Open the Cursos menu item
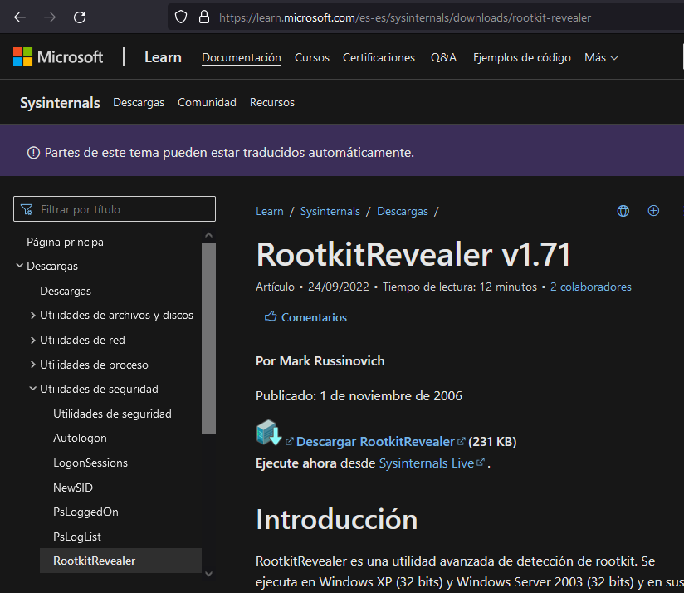Image resolution: width=684 pixels, height=593 pixels. pos(312,57)
